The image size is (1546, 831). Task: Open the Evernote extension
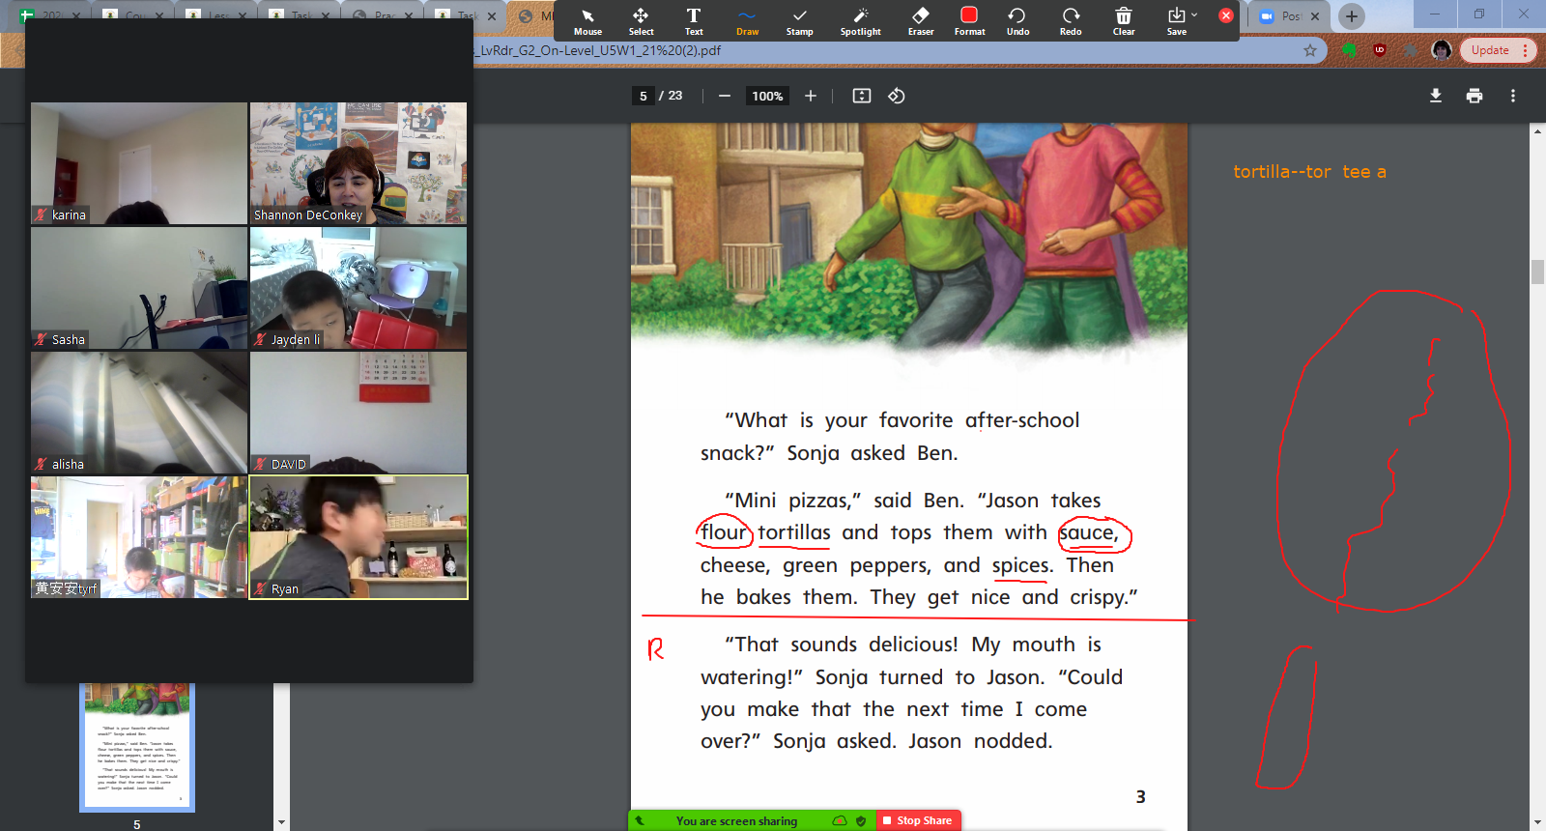click(x=1350, y=50)
